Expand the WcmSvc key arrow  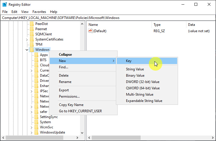31,127
